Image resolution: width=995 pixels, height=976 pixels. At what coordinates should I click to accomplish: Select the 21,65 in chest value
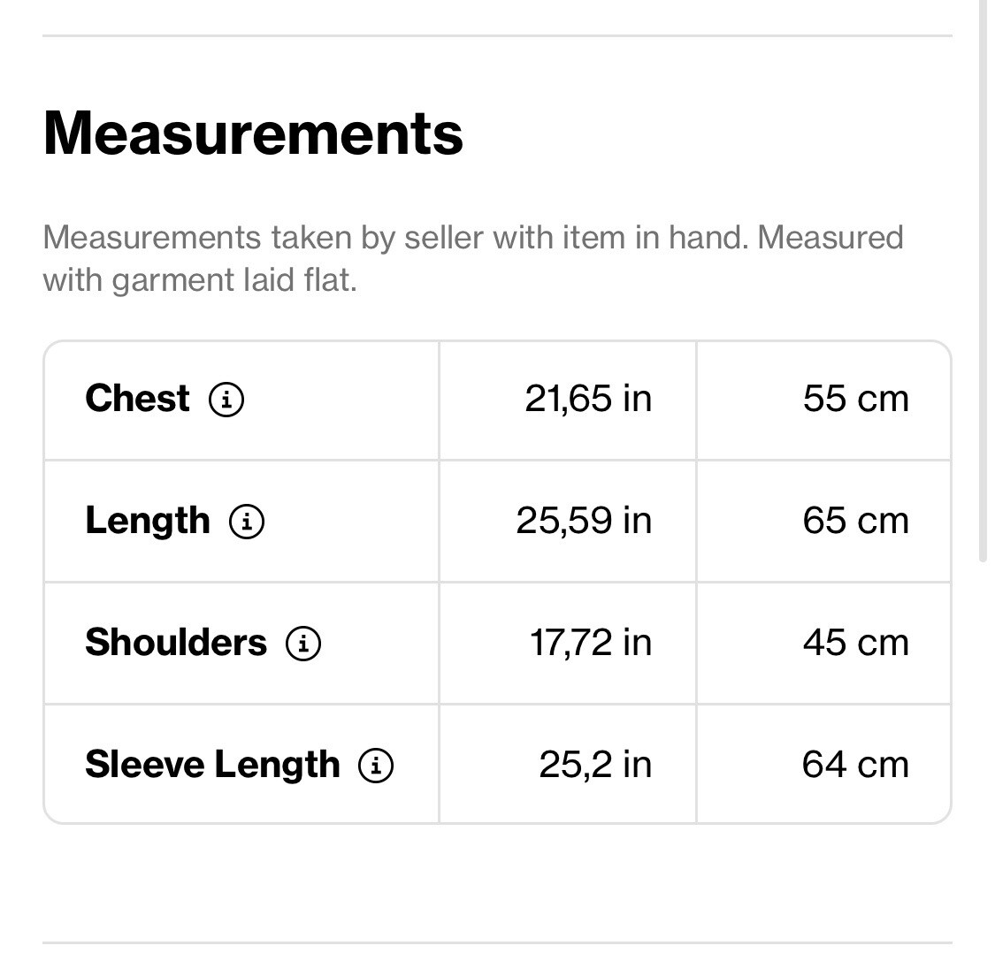coord(588,399)
